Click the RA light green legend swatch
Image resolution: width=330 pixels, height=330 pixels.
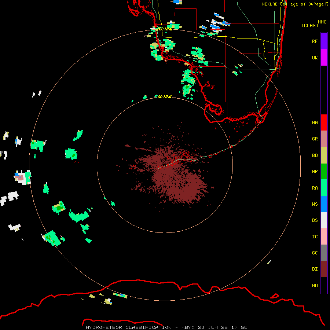(324, 188)
